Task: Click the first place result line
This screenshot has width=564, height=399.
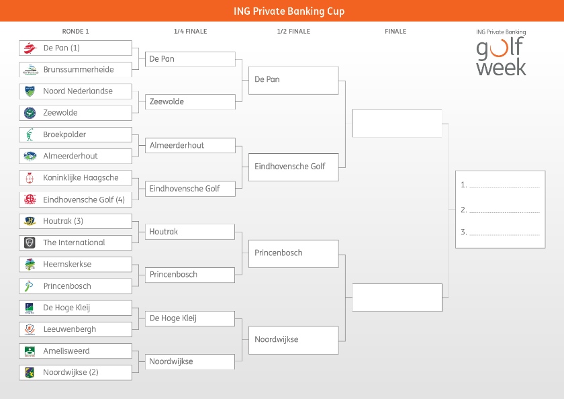Action: click(504, 185)
